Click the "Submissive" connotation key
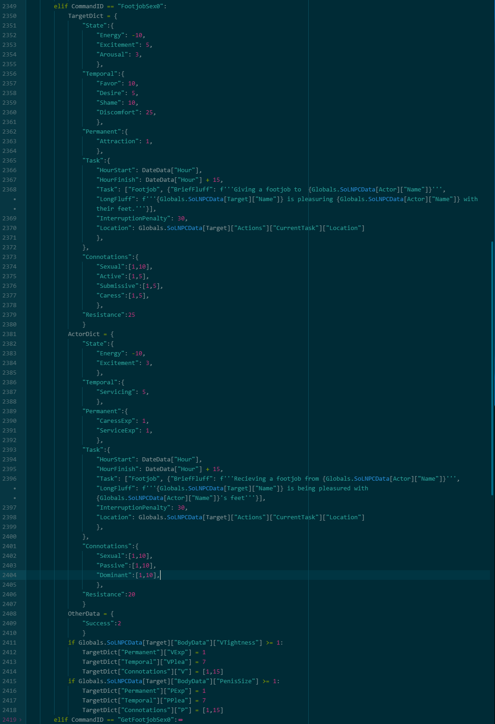The height and width of the screenshot is (724, 495). tap(117, 286)
